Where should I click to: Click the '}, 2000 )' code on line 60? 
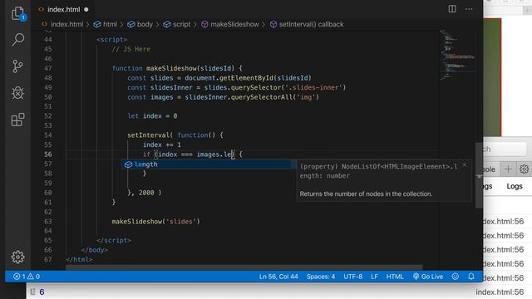coord(145,193)
